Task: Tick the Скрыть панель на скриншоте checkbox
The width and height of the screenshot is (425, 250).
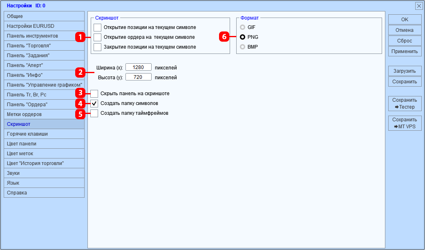Action: pyautogui.click(x=94, y=94)
